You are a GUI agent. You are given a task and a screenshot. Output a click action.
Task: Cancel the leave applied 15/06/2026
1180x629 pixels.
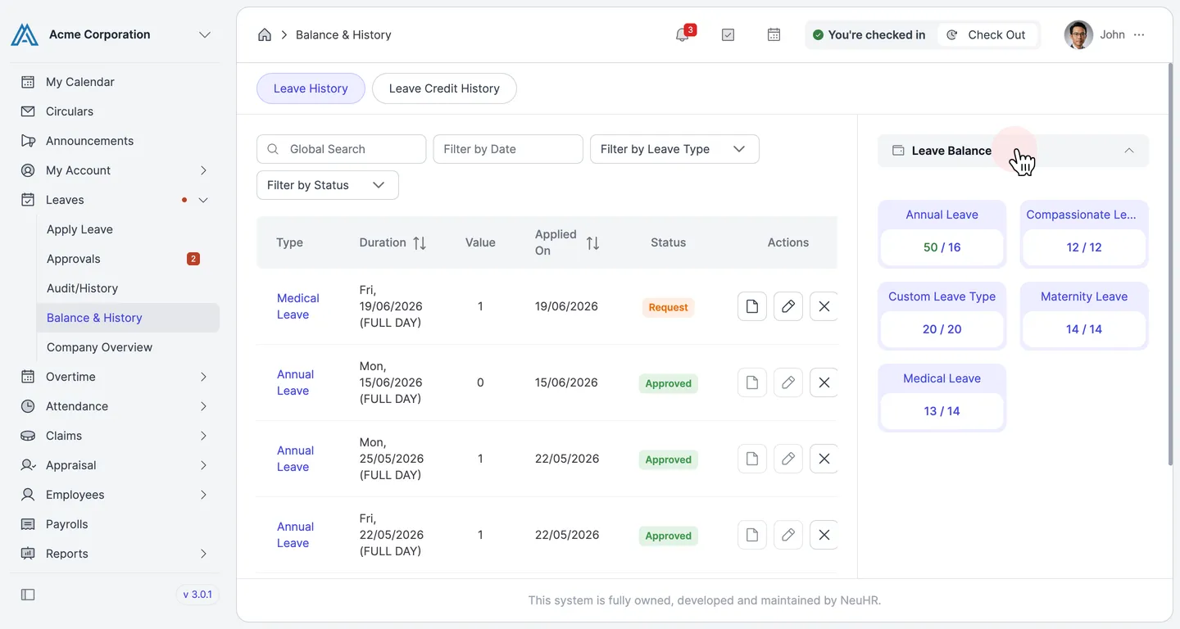824,382
